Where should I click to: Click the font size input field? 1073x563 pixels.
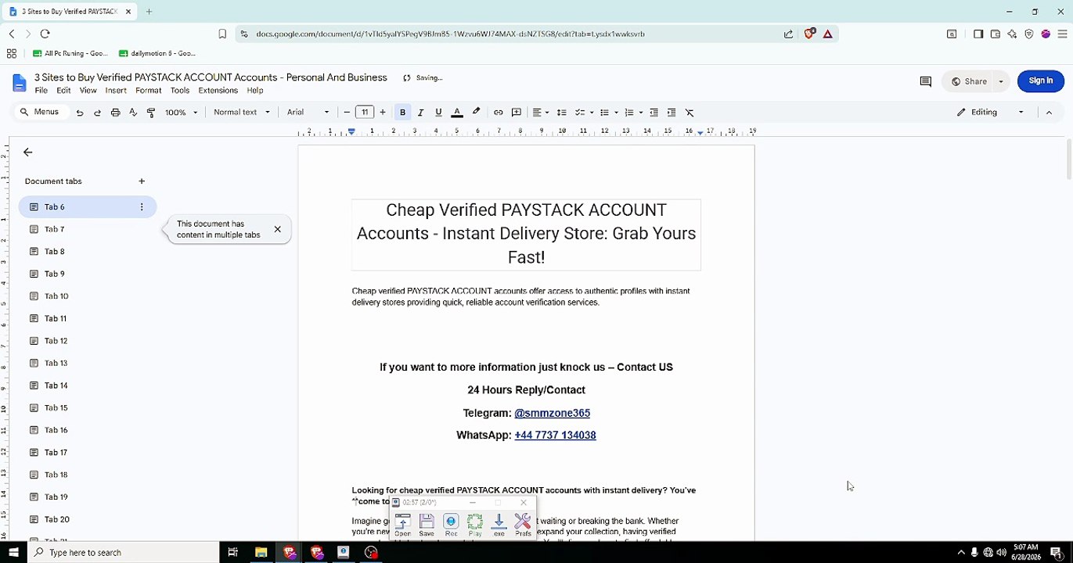click(365, 113)
